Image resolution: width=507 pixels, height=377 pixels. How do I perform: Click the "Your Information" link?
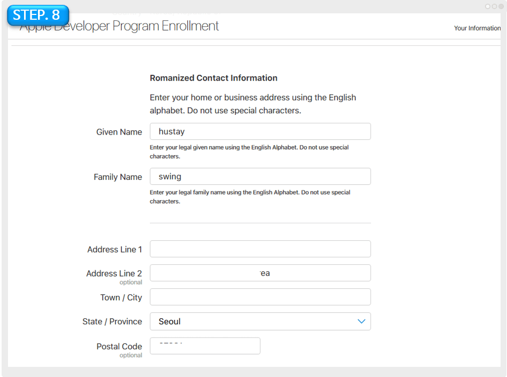(477, 28)
